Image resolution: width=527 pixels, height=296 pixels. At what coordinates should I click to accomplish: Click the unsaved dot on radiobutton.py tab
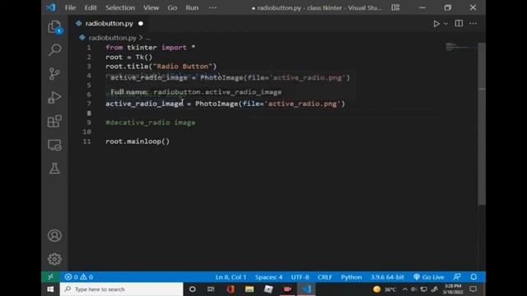pos(141,24)
